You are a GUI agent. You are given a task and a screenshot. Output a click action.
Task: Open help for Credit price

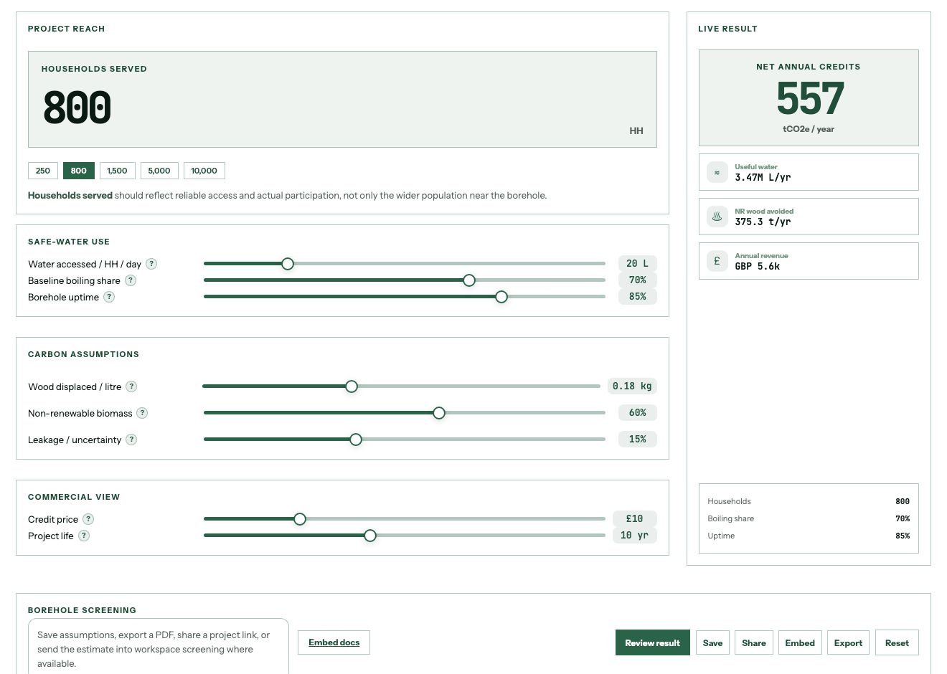click(88, 519)
